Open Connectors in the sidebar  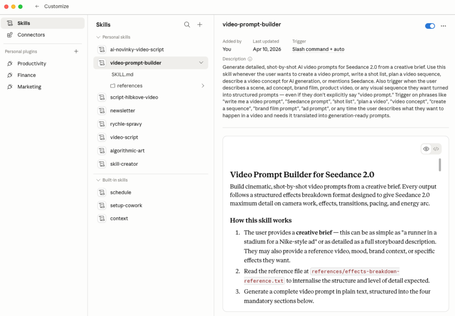click(31, 35)
